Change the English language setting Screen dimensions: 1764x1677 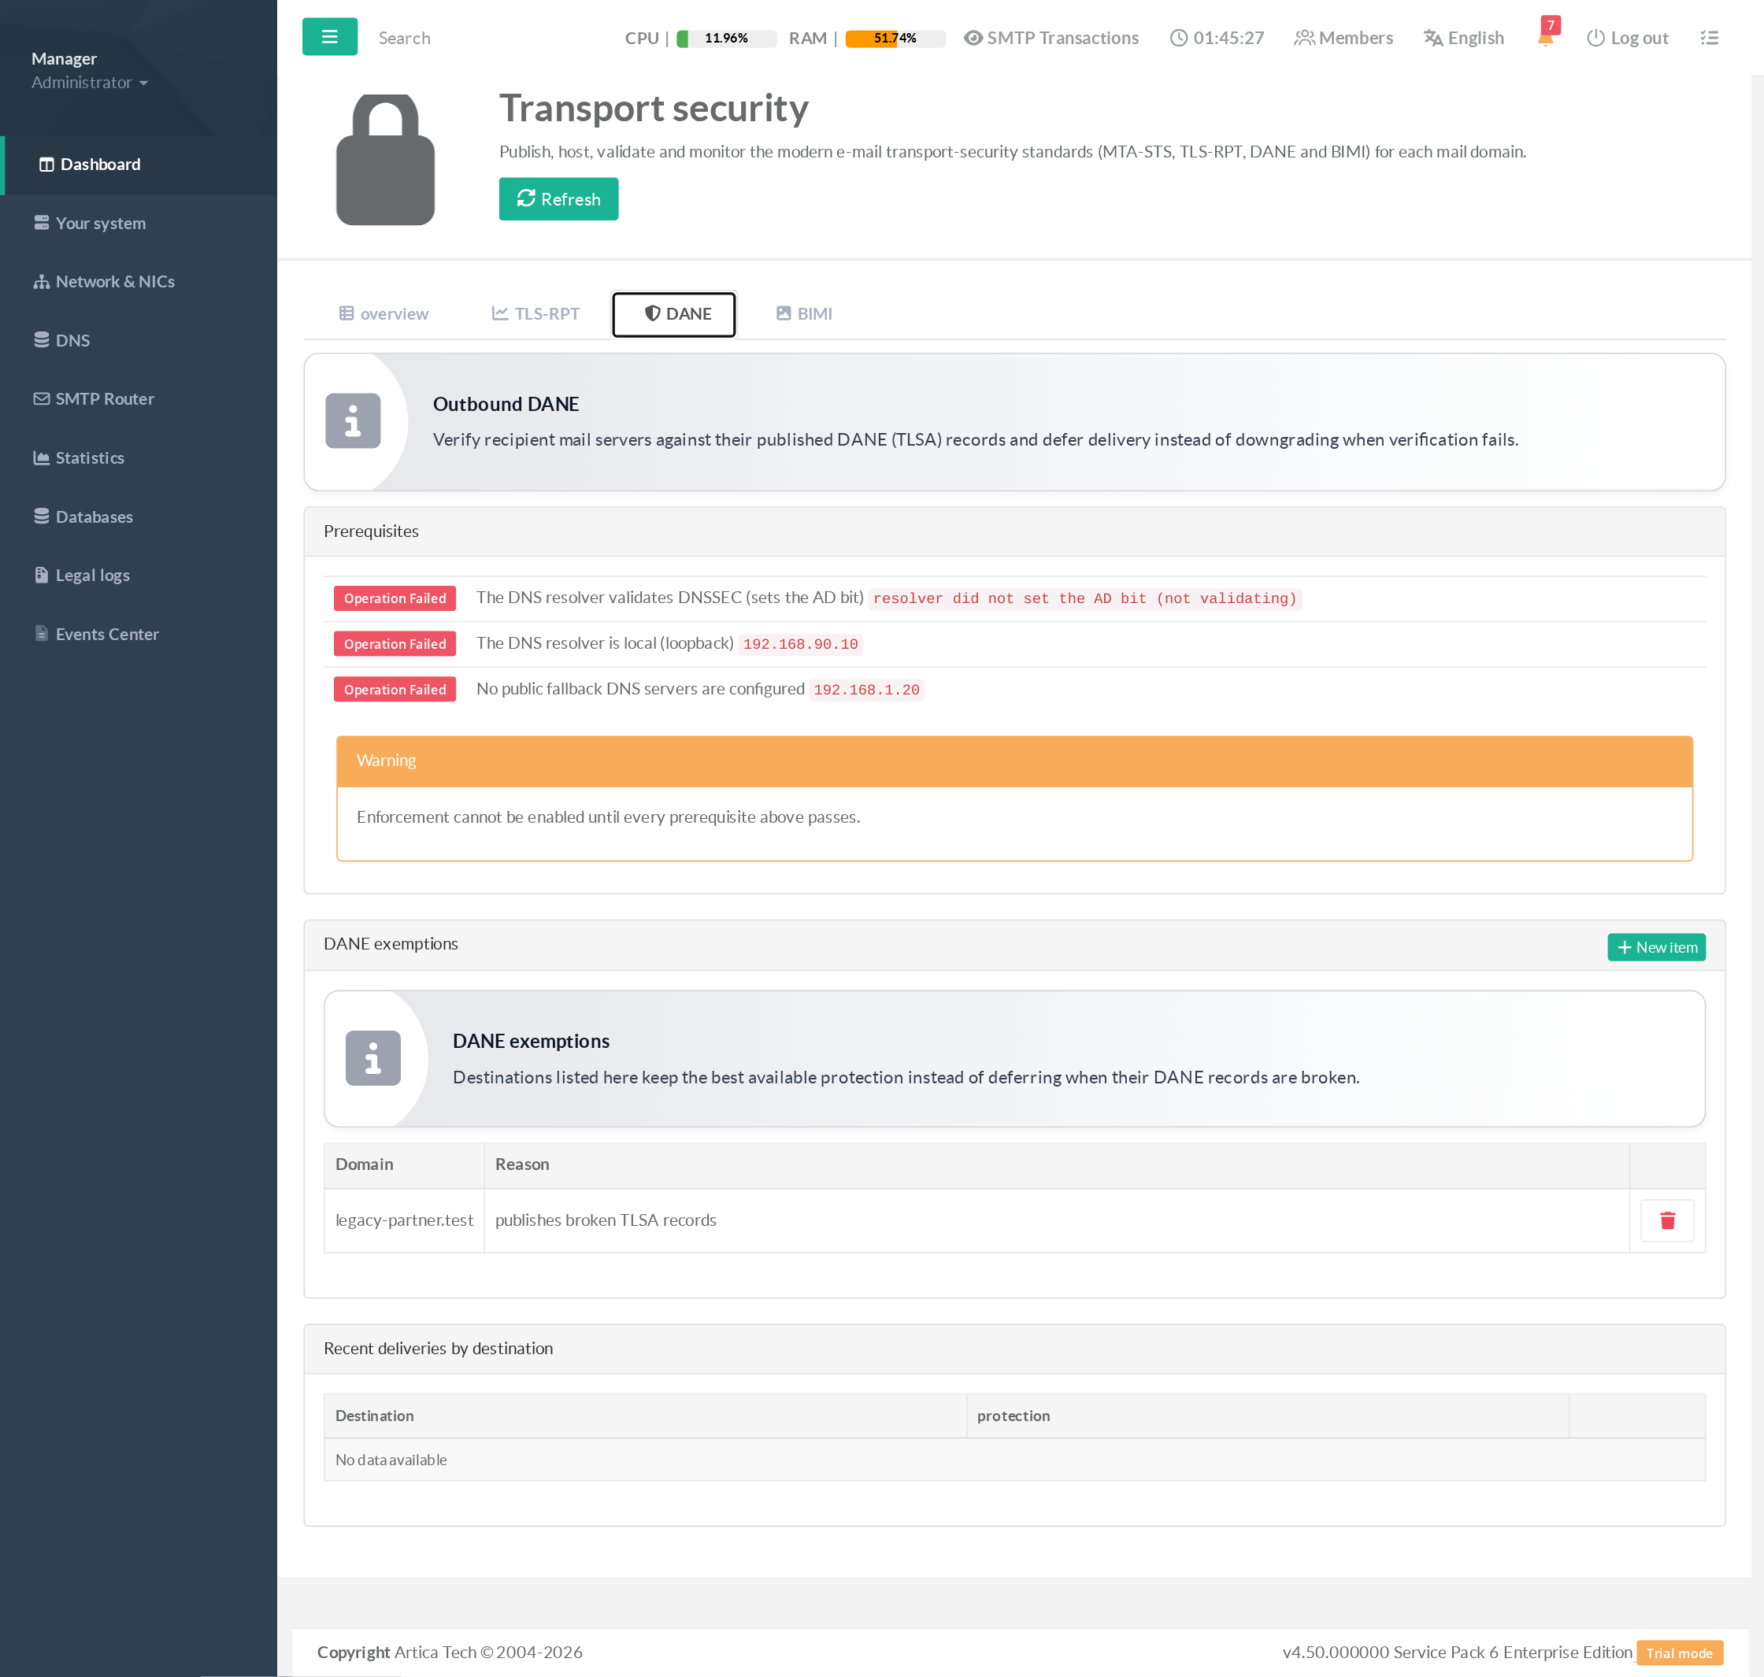click(1464, 38)
